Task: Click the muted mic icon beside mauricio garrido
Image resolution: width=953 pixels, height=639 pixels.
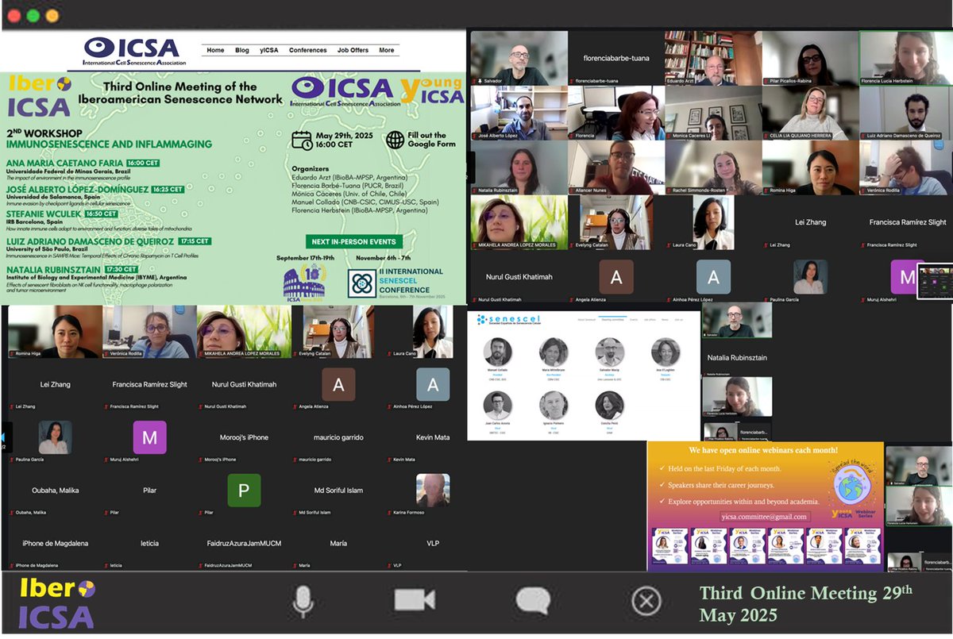Action: pos(295,460)
